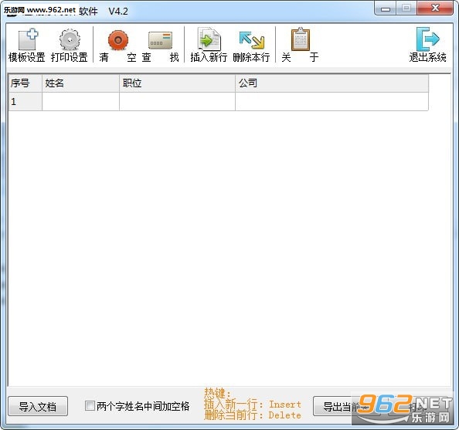This screenshot has height=430, width=459.
Task: Close the window with the red X
Action: tap(435, 8)
